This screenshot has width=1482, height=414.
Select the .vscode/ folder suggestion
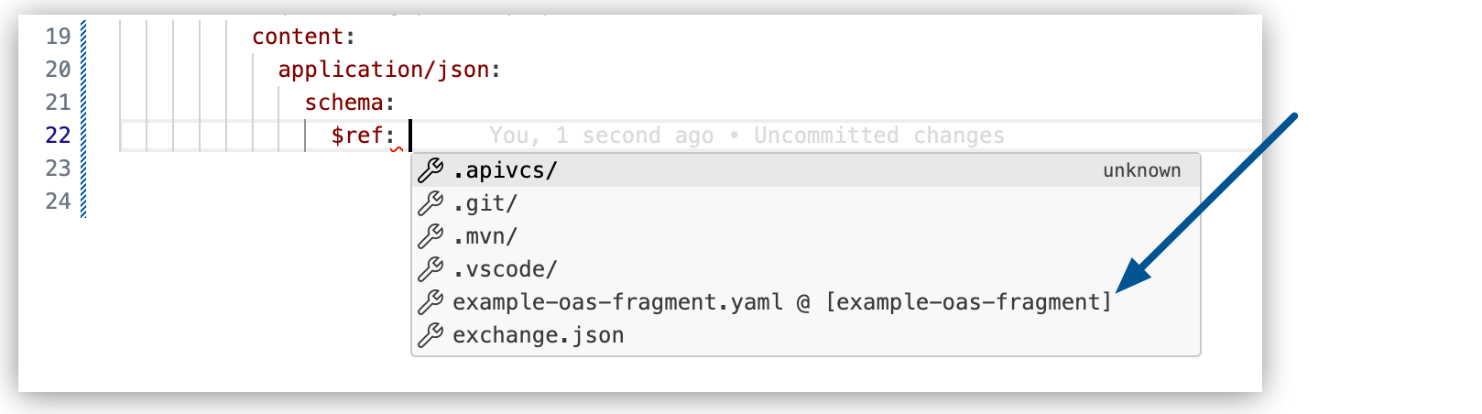pyautogui.click(x=506, y=269)
